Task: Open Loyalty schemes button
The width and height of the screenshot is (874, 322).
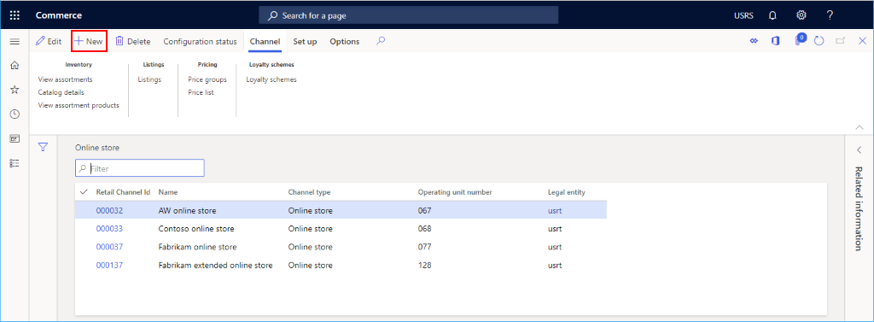Action: (271, 79)
